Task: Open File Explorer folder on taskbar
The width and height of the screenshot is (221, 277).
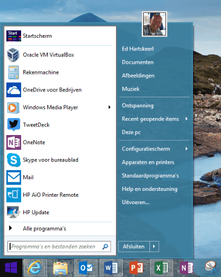Action: [60, 267]
